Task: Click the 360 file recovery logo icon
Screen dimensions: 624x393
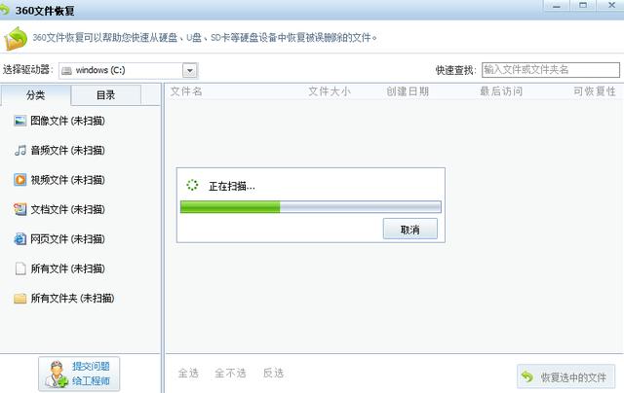Action: 16,39
